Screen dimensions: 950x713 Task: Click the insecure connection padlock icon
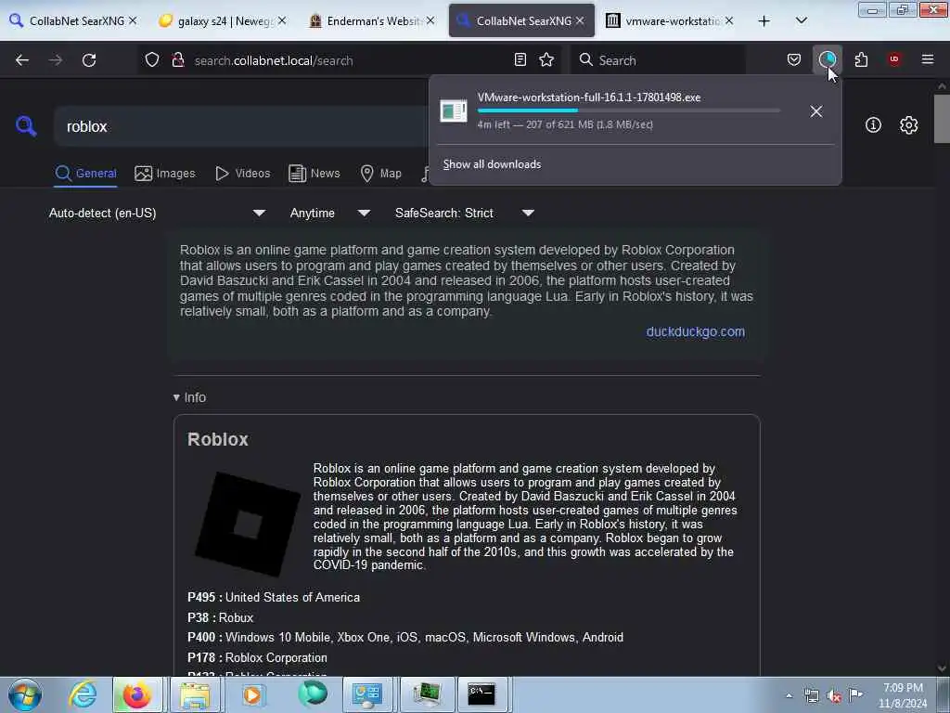(x=178, y=60)
